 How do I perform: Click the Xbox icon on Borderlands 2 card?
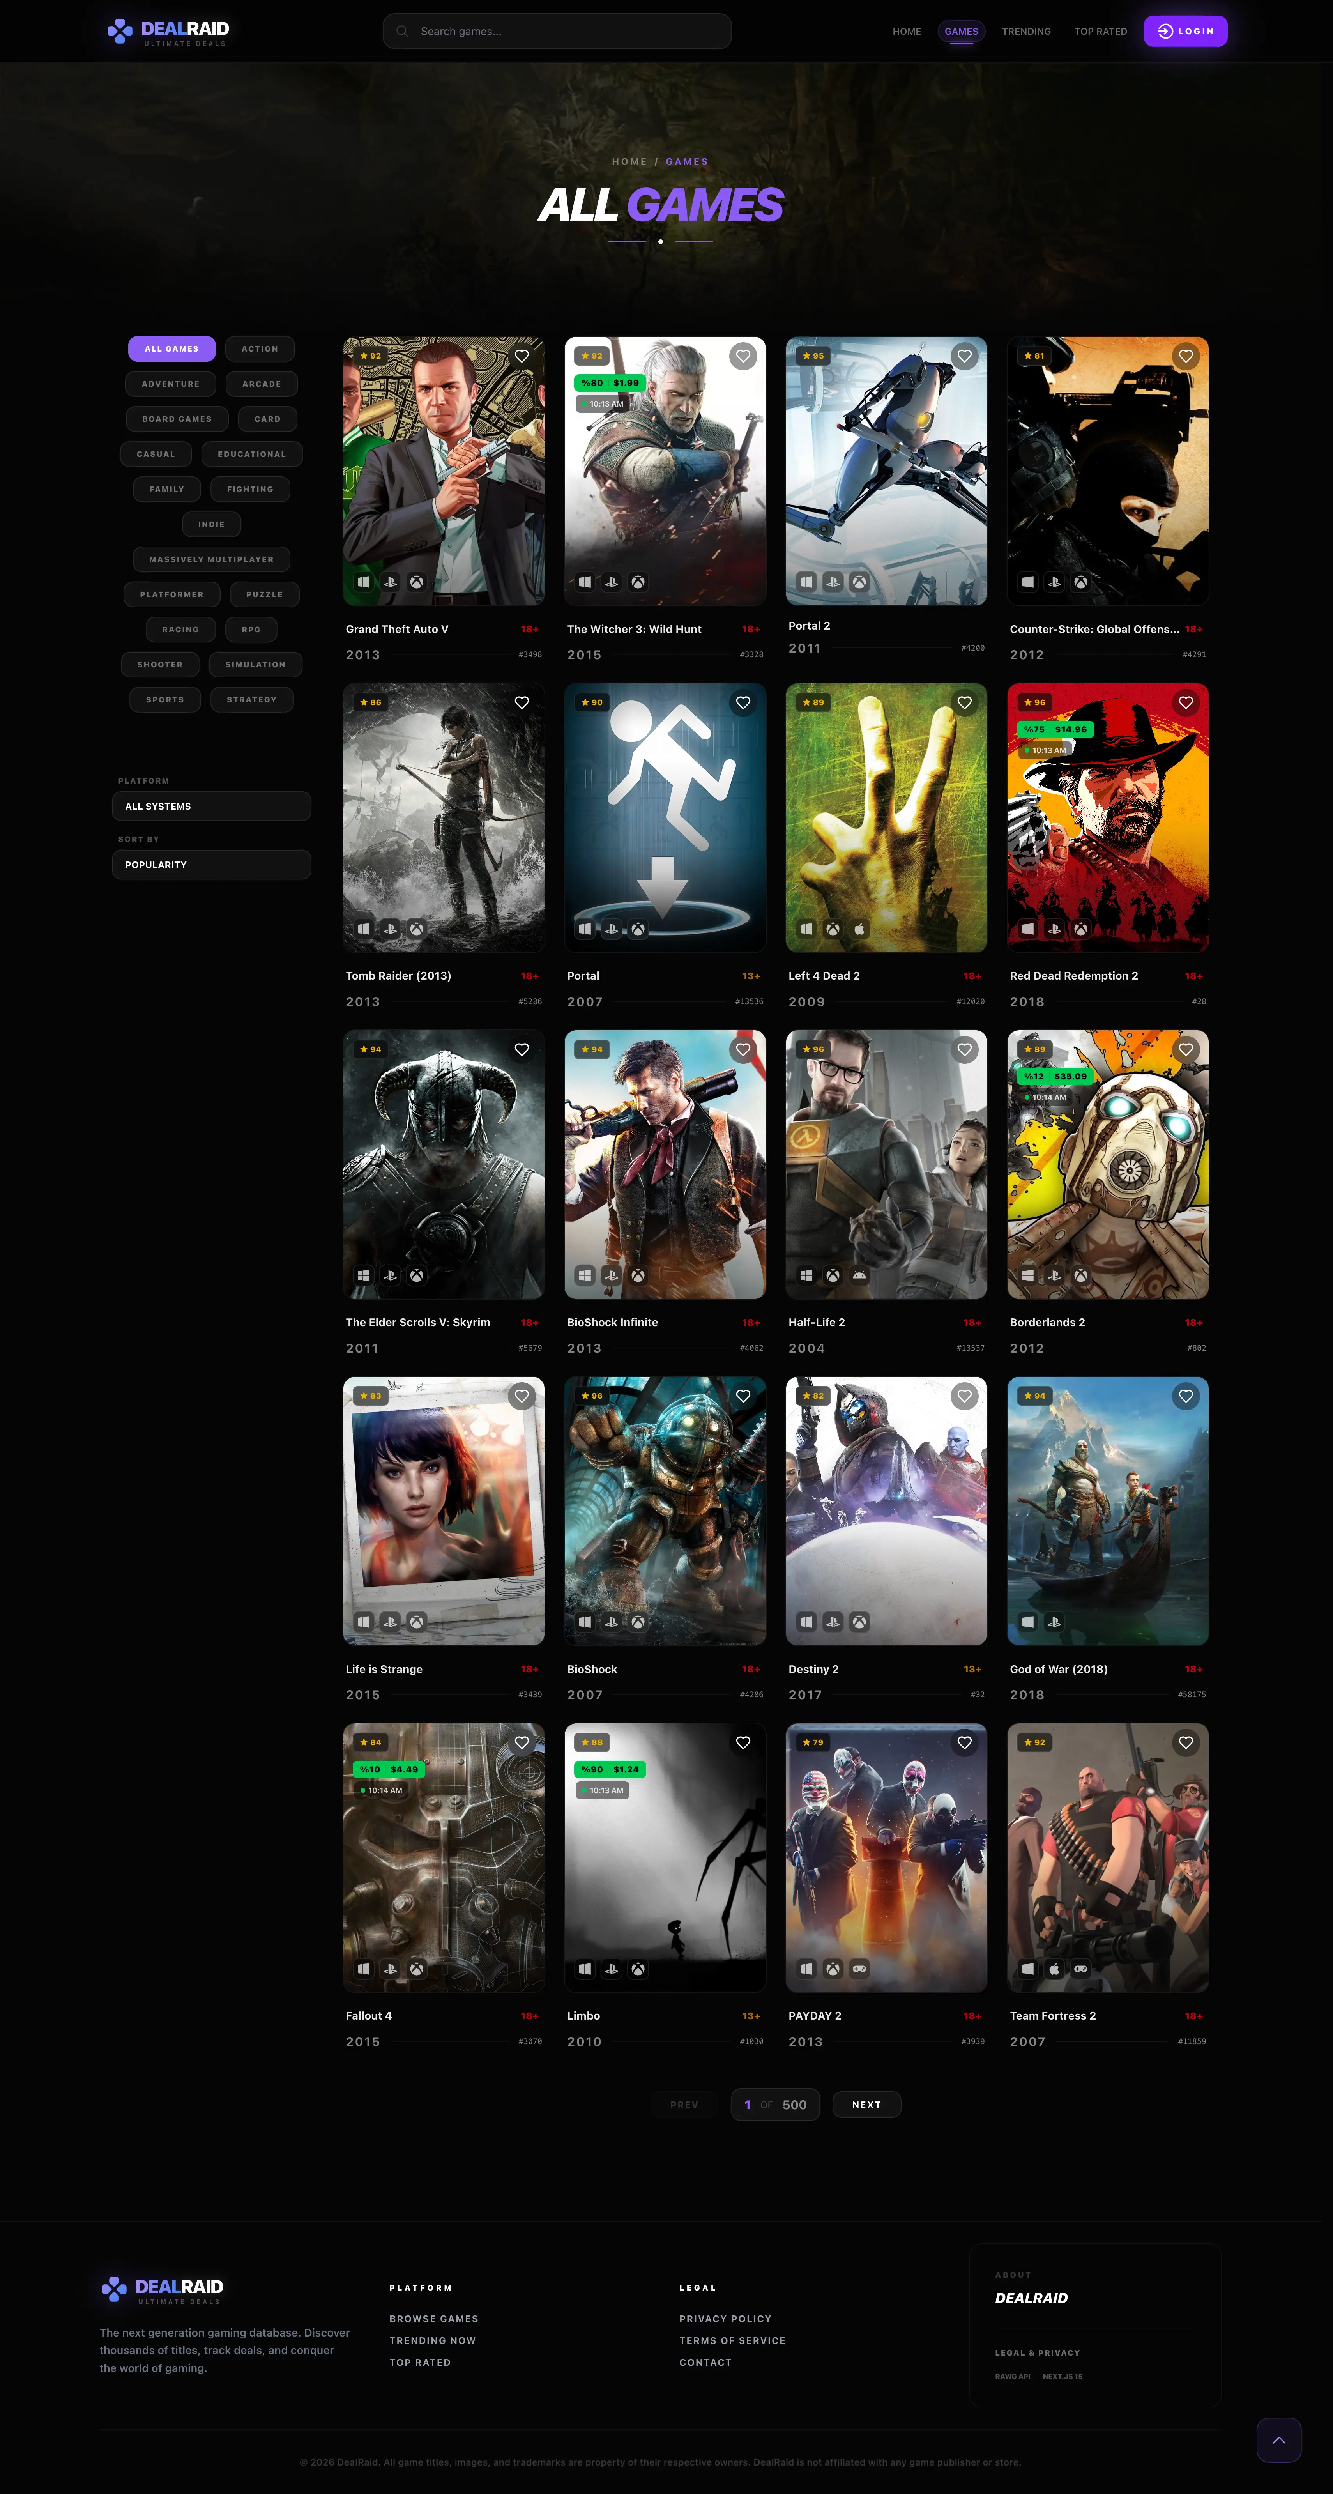(1081, 1275)
